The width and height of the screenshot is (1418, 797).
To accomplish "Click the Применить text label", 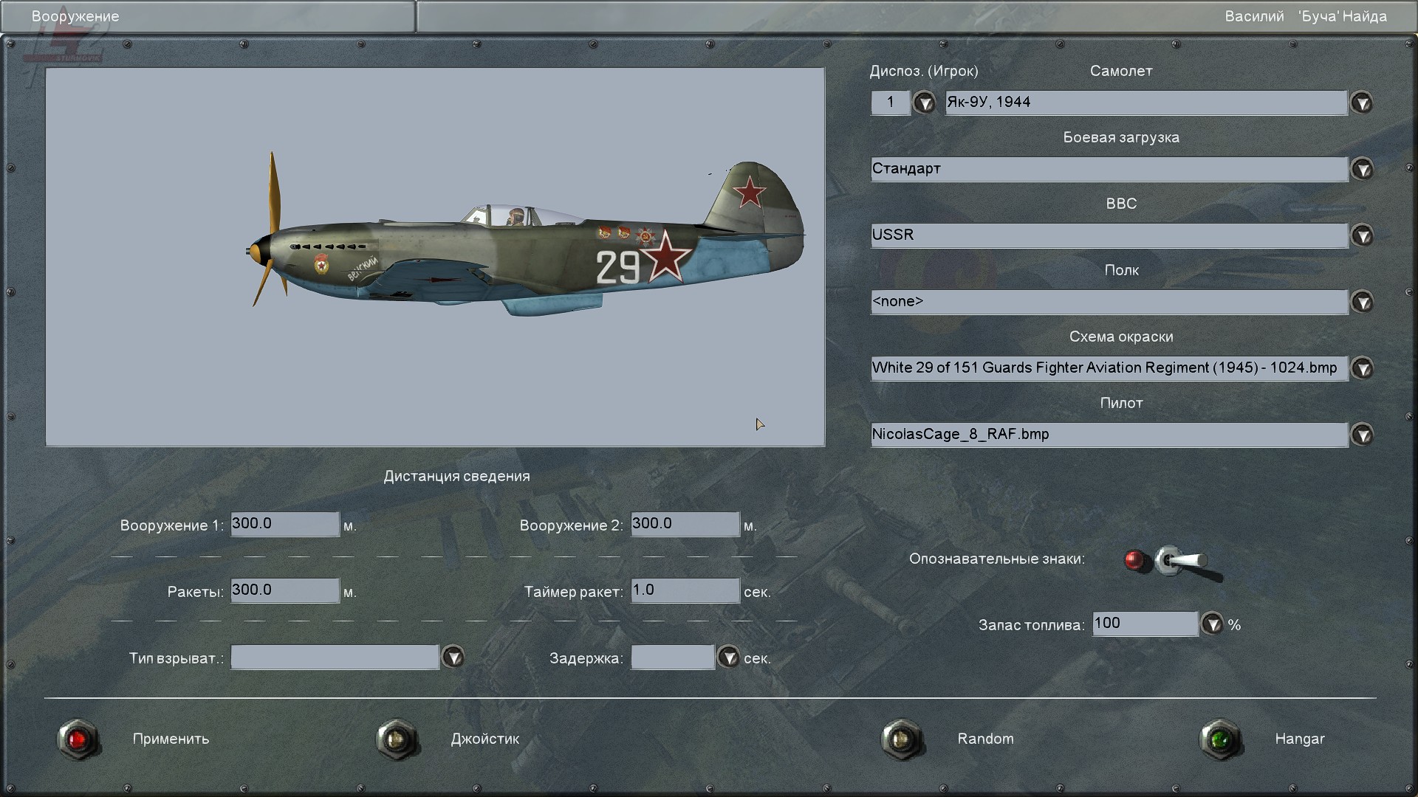I will tap(171, 739).
